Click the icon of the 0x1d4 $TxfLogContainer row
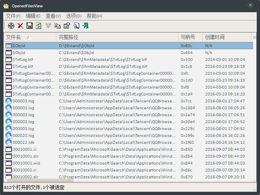This screenshot has width=260, height=195. click(9, 94)
